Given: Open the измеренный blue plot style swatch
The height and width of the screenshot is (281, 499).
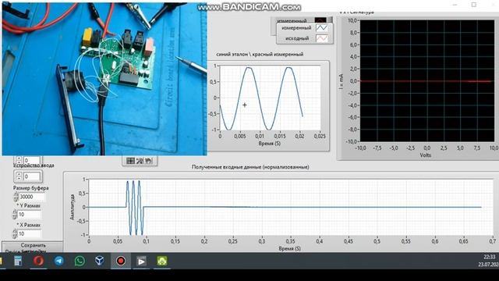Looking at the screenshot, I should [322, 28].
